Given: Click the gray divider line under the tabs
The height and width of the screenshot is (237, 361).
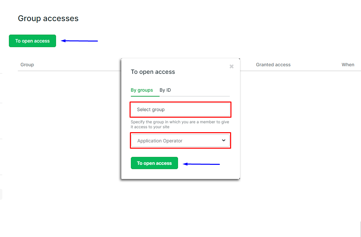Looking at the screenshot, I should tap(195, 96).
